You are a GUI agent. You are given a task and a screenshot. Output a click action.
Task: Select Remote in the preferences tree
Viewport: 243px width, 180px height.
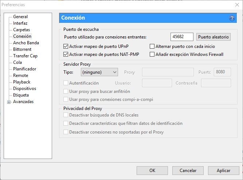point(21,75)
